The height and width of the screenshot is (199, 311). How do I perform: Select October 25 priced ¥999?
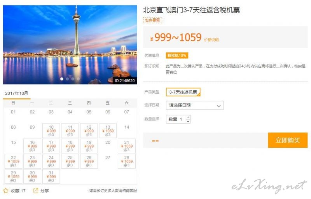(70, 161)
